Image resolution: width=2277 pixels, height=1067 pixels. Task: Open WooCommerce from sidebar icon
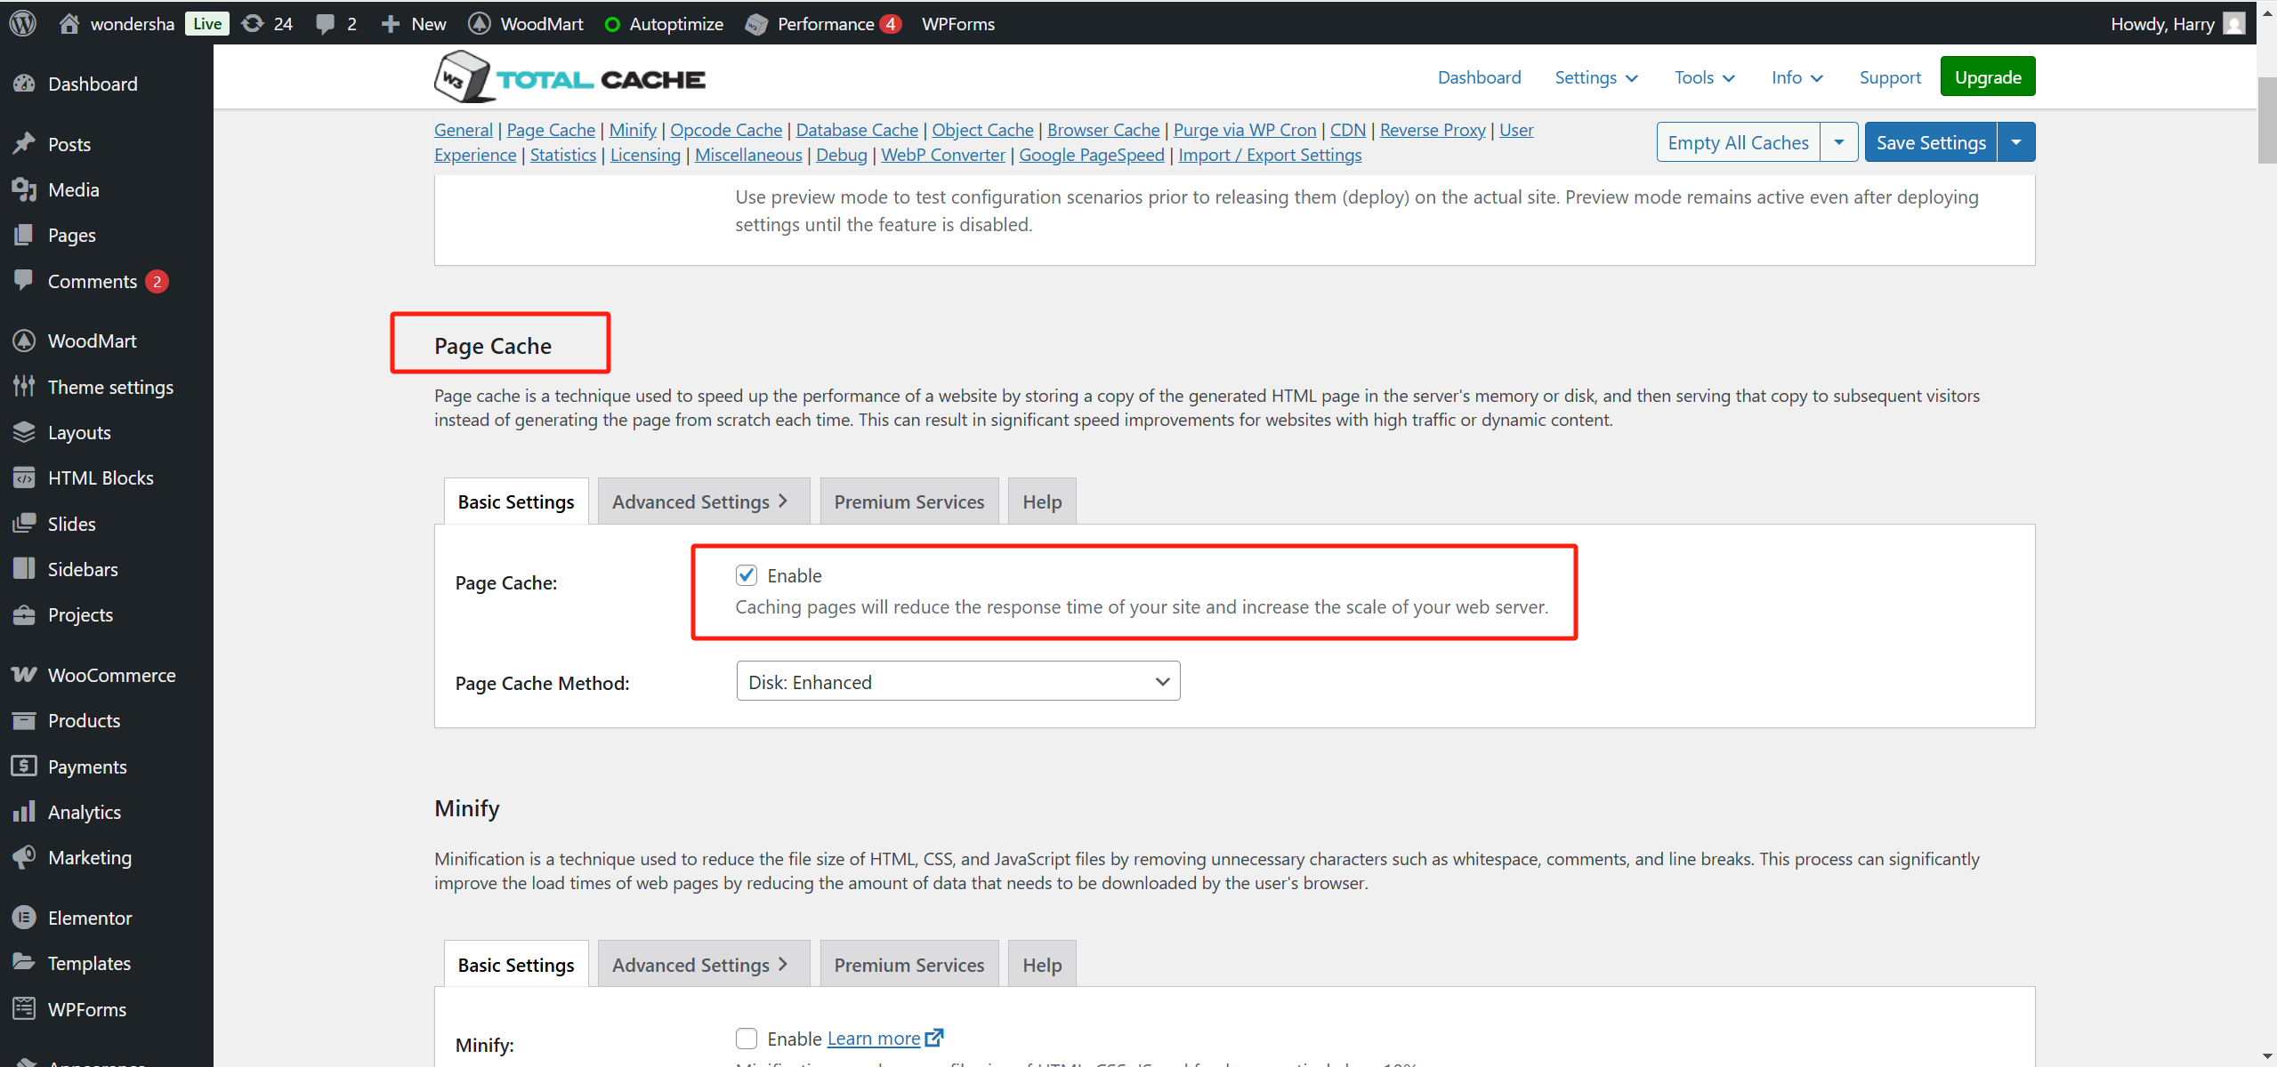[x=24, y=675]
